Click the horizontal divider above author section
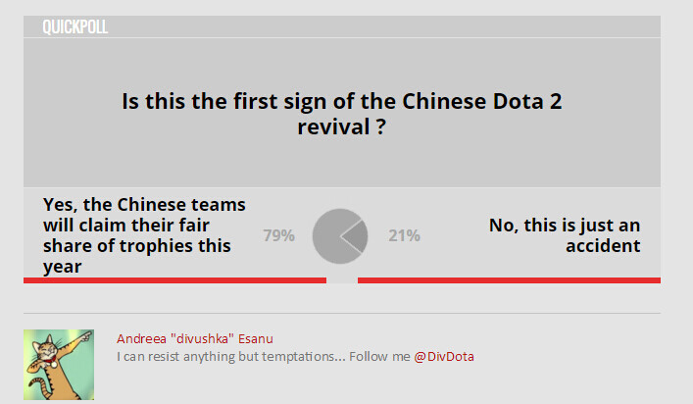Screen dimensions: 693x404 click(342, 314)
